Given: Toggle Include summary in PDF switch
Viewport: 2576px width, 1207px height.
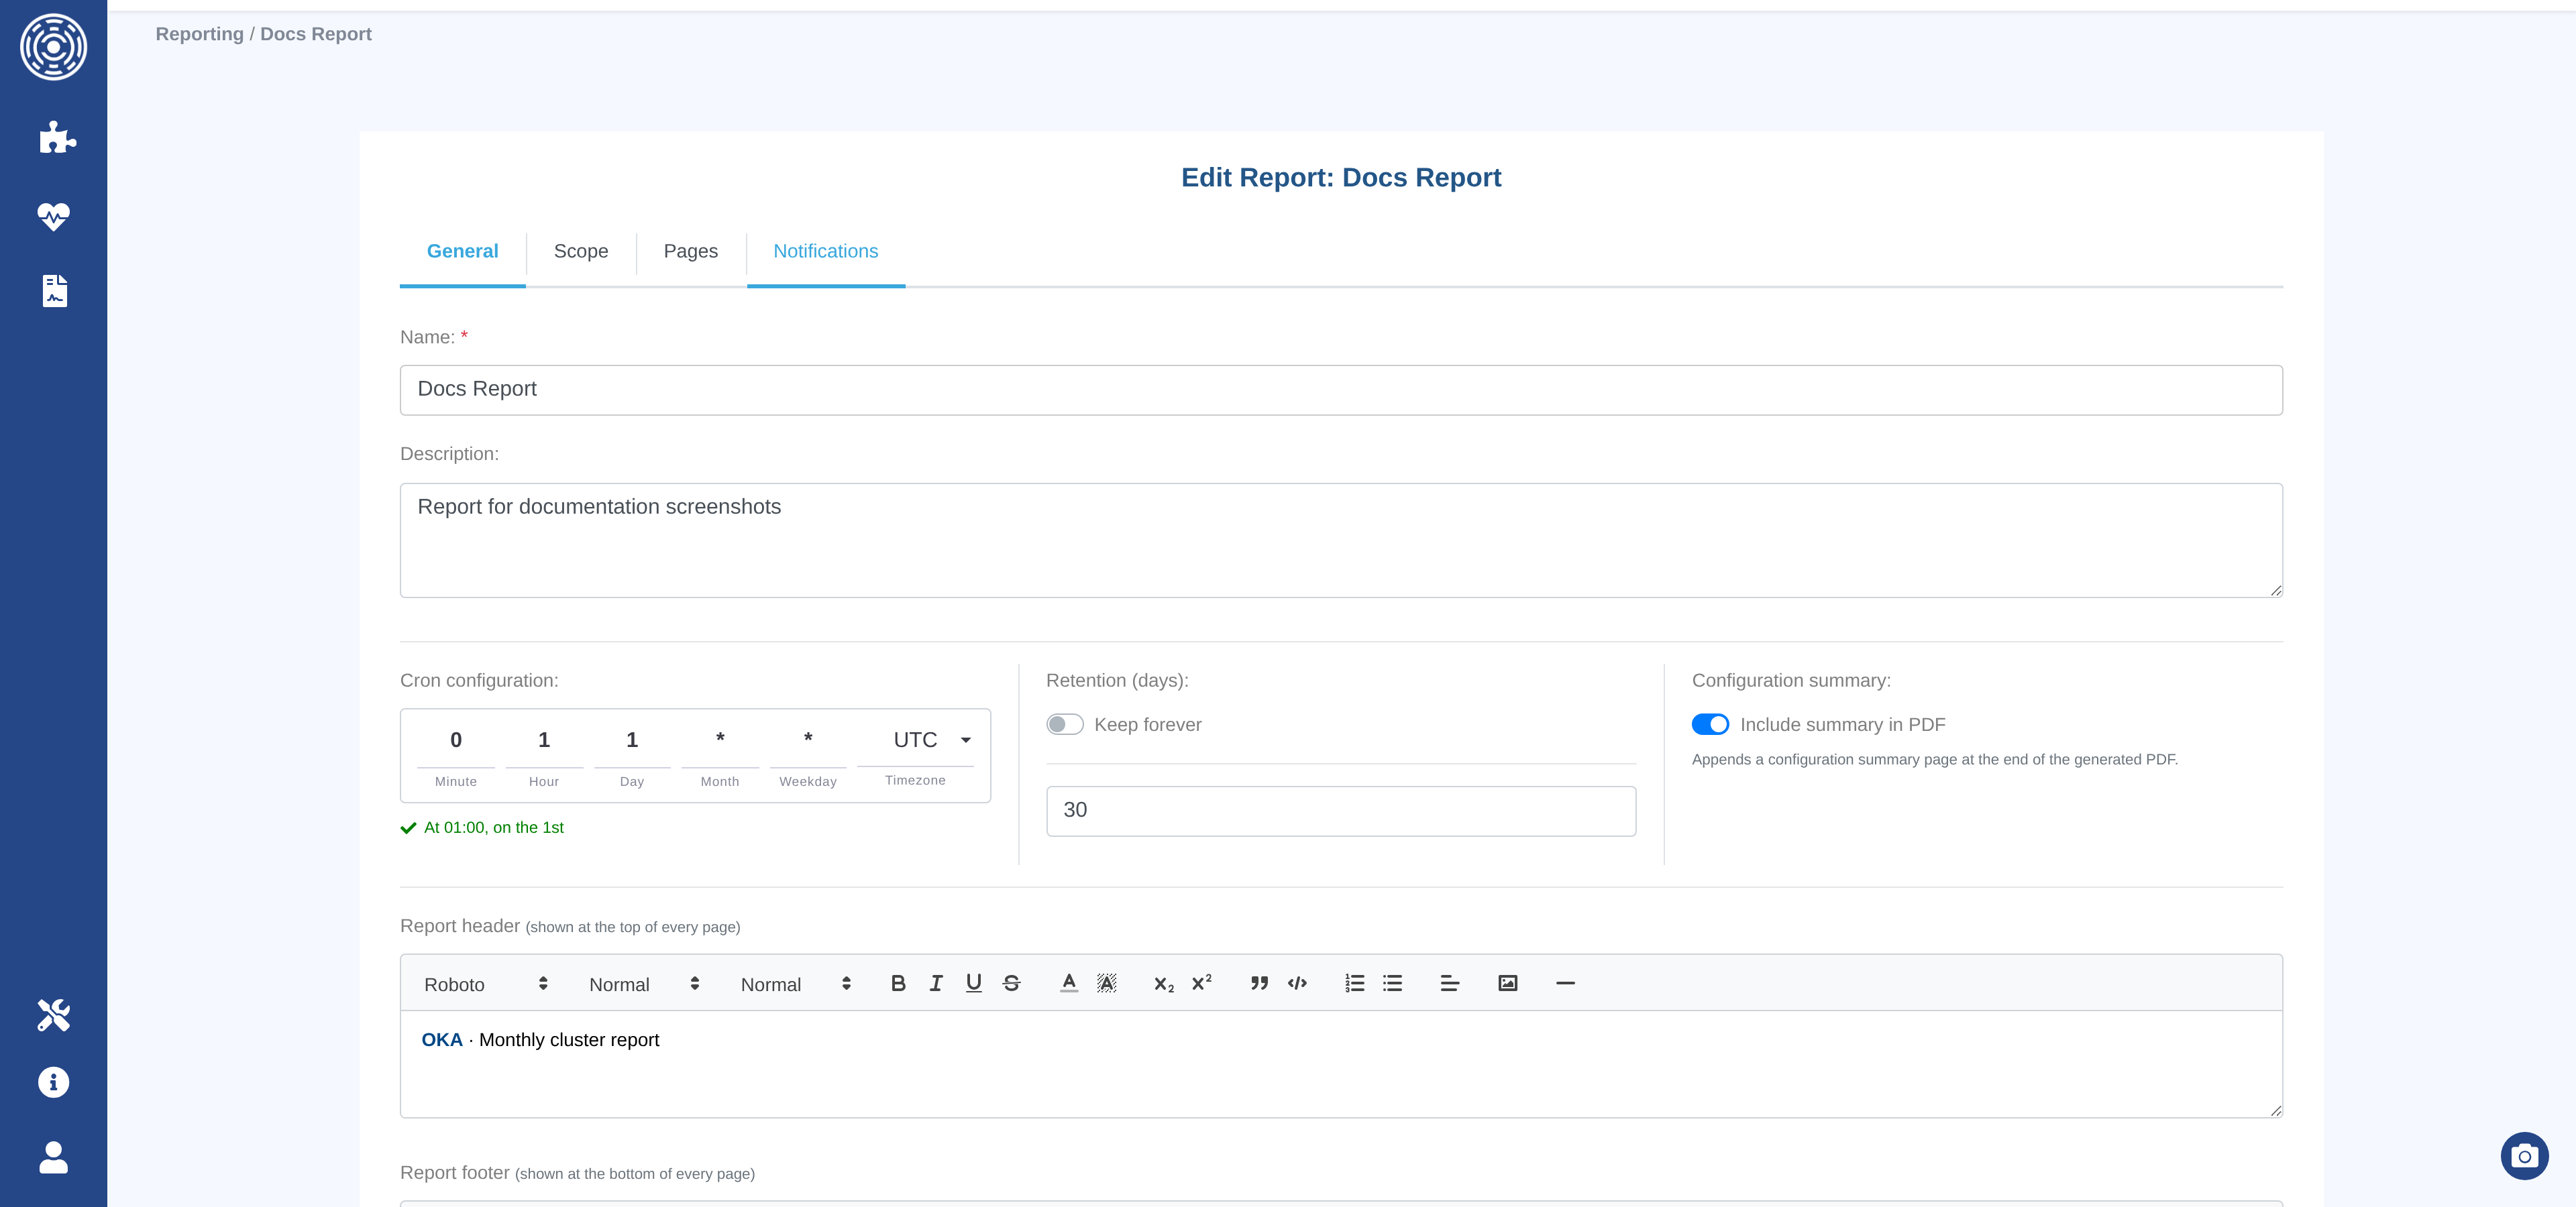Looking at the screenshot, I should (x=1710, y=724).
